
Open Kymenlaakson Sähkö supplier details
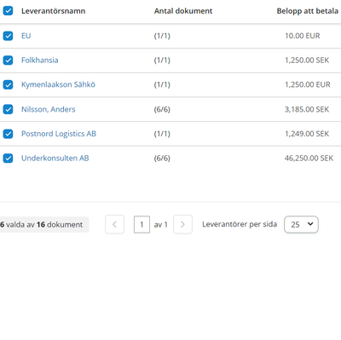coord(58,84)
